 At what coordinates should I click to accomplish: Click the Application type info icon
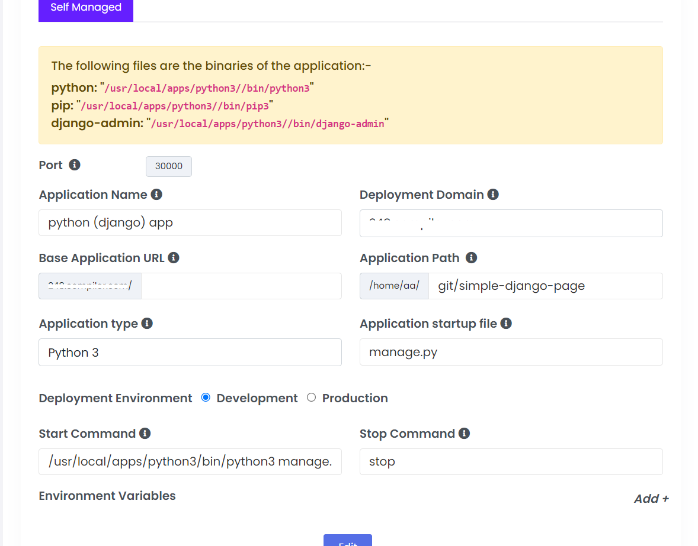click(147, 324)
